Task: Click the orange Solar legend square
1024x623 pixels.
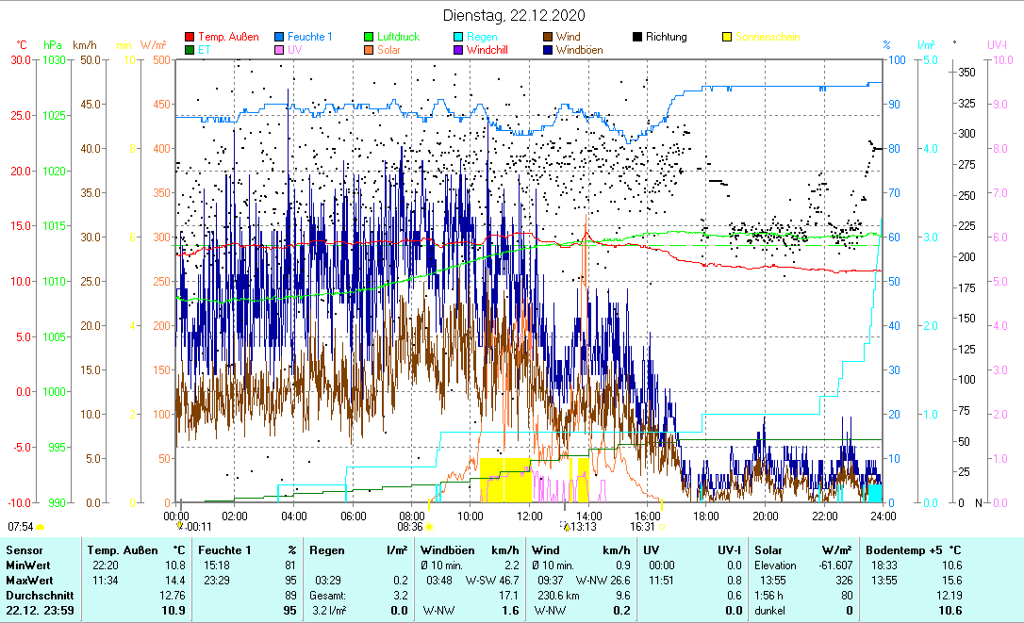Action: coord(369,50)
